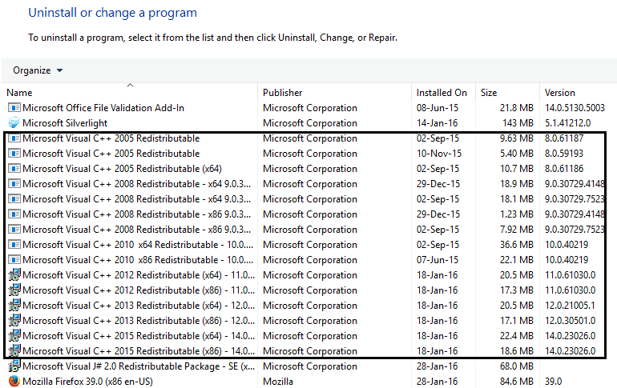
Task: Click the 36.6 MB size value
Action: click(x=517, y=245)
